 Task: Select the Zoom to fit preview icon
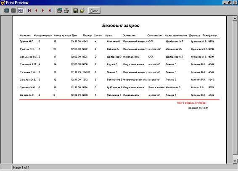pos(7,11)
